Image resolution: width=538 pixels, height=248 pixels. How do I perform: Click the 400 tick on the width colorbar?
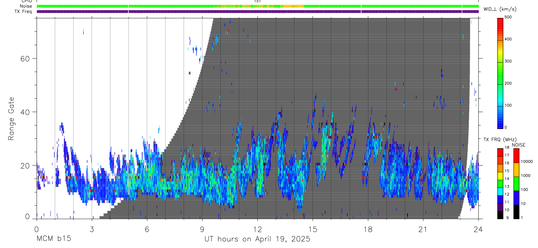(x=508, y=39)
